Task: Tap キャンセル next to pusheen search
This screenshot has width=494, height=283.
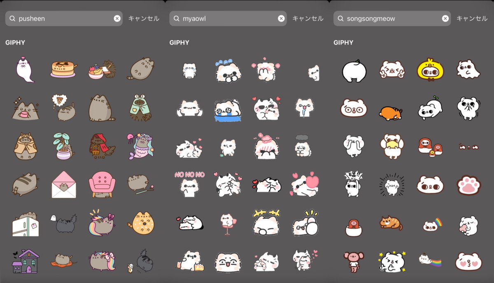Action: point(144,19)
